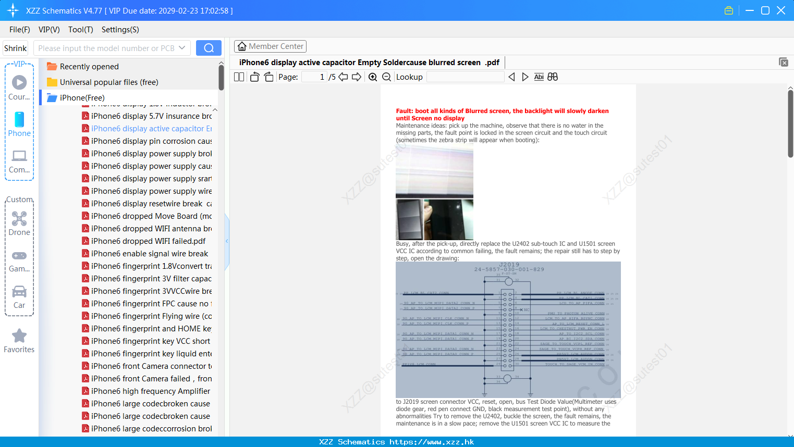Click up arrow of inner file list
This screenshot has height=447, width=794.
tap(215, 110)
